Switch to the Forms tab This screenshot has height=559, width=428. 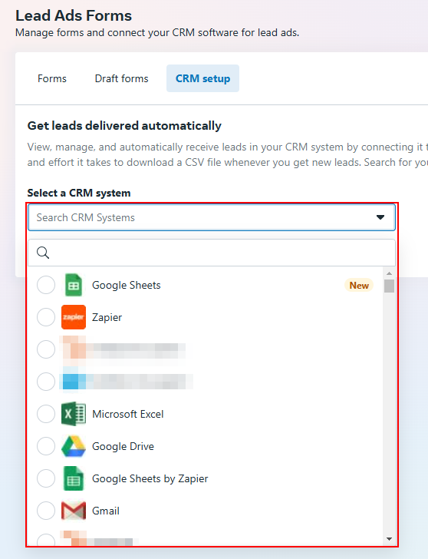click(52, 78)
